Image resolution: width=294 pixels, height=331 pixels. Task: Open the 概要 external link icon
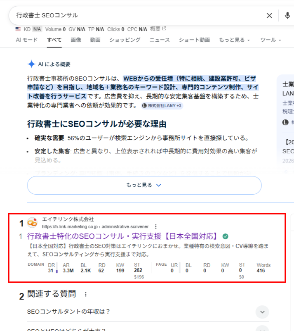click(164, 29)
